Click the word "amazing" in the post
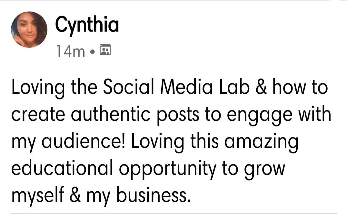This screenshot has width=347, height=217. click(x=261, y=142)
